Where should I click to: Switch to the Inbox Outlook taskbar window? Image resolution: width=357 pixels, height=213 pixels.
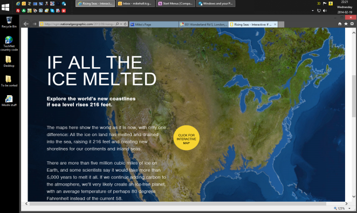tap(135, 3)
